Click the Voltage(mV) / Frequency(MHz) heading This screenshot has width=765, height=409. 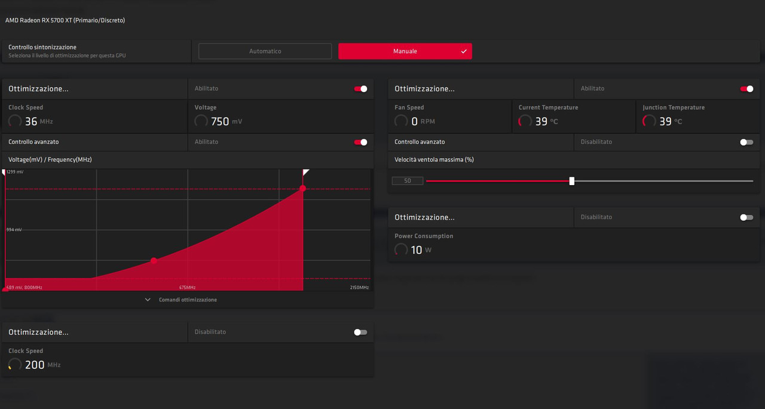click(50, 160)
